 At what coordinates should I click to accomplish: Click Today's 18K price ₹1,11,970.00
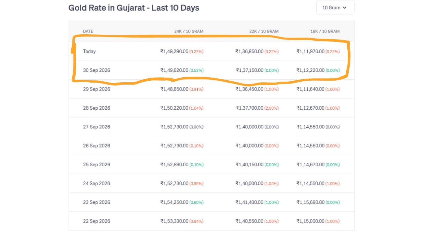311,51
